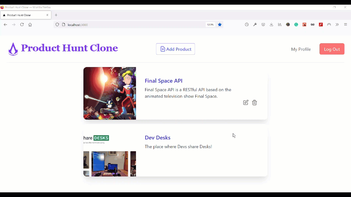Click the text "The place where Devs share Desks!"

point(178,147)
